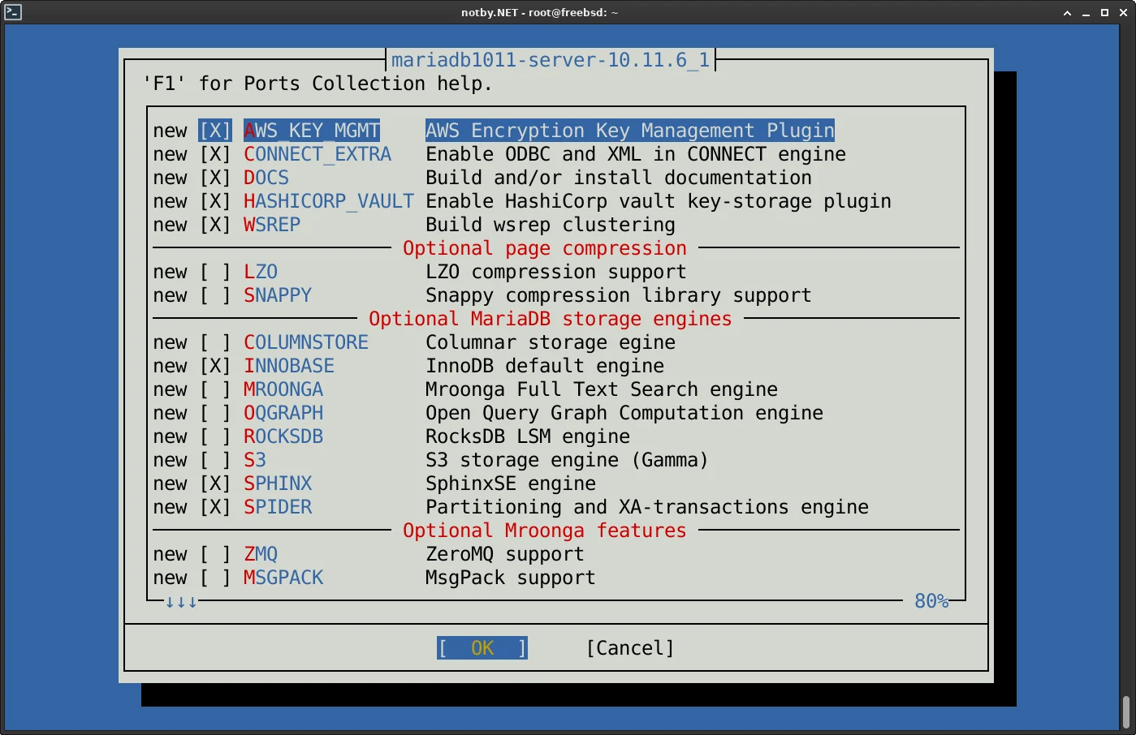The height and width of the screenshot is (735, 1136).
Task: Enable the OQGRAPH checkbox
Action: 215,413
